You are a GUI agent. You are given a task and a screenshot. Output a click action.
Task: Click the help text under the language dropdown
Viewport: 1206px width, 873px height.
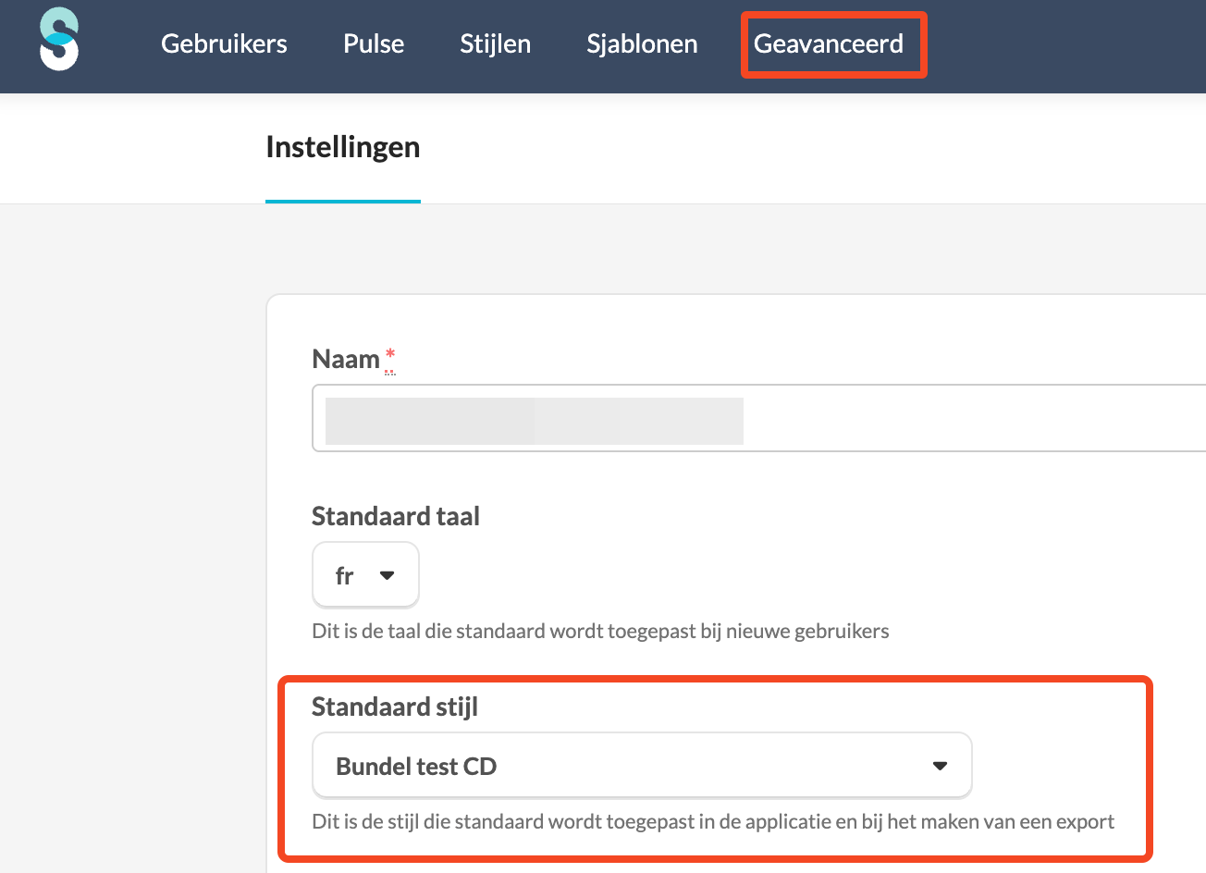[x=600, y=632]
